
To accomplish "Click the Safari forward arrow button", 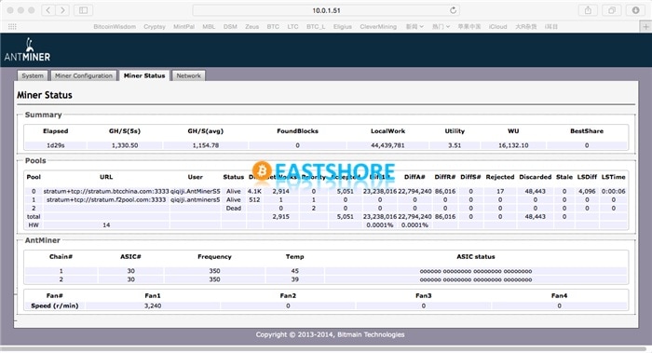I will 62,10.
